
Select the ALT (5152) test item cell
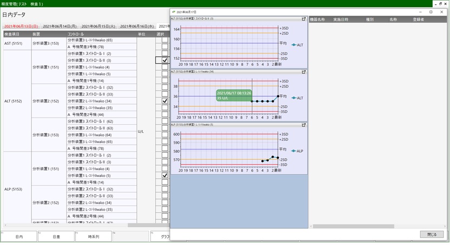point(17,101)
